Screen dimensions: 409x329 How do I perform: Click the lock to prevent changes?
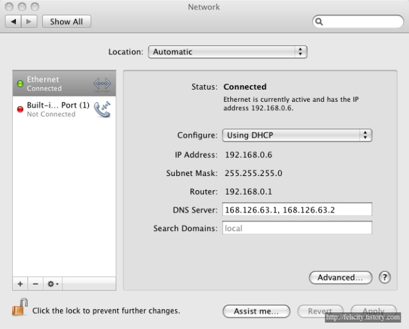pyautogui.click(x=20, y=307)
